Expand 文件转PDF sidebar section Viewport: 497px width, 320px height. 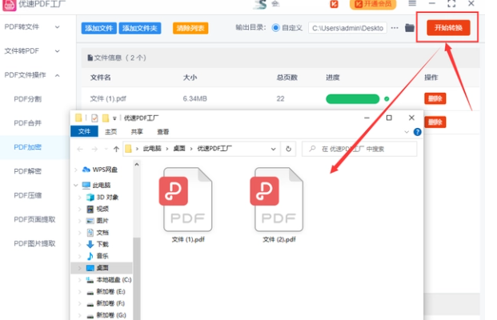58,51
